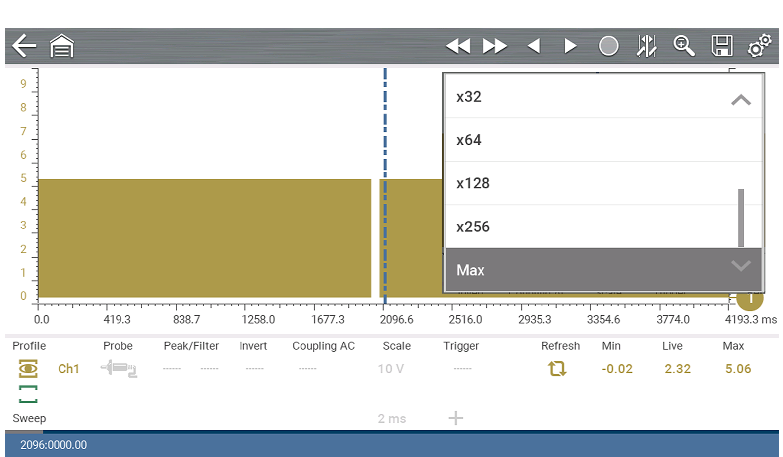Open the settings gears icon
This screenshot has height=457, width=783.
pos(759,46)
